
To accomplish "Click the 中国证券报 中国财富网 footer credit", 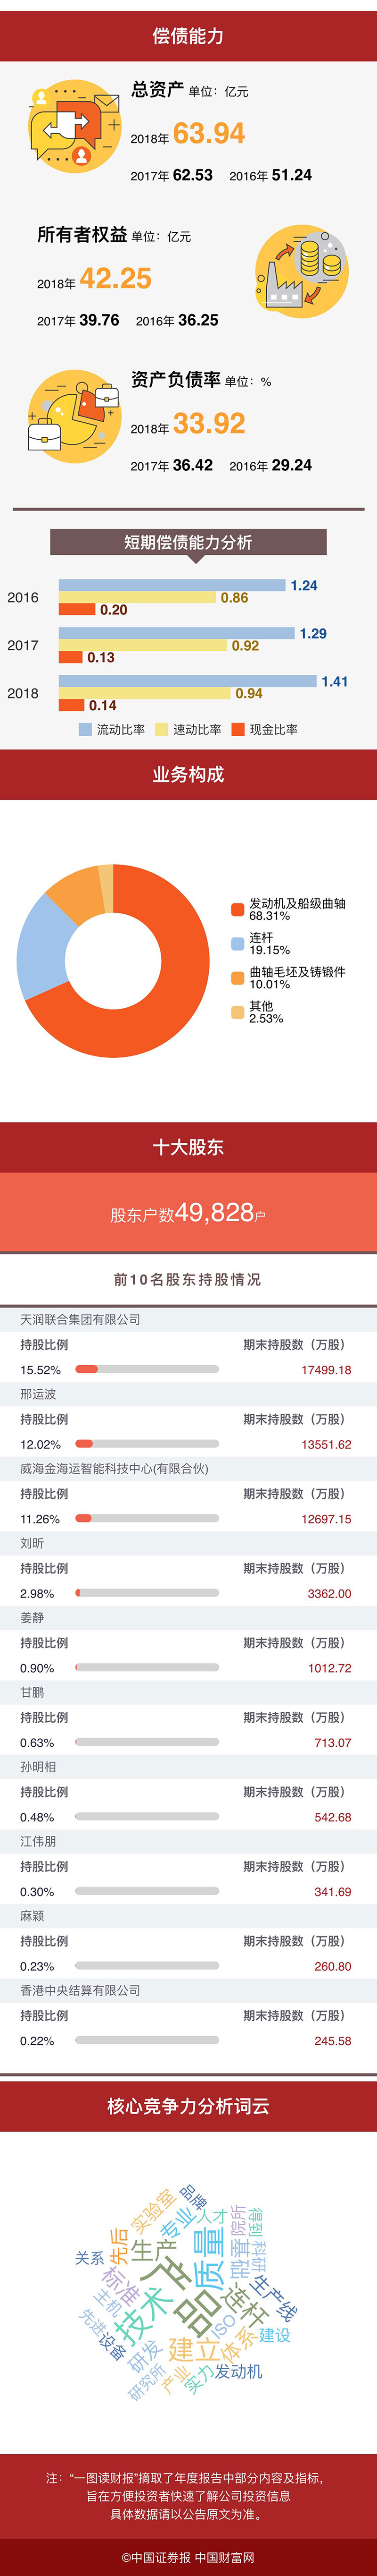I will click(x=188, y=2557).
